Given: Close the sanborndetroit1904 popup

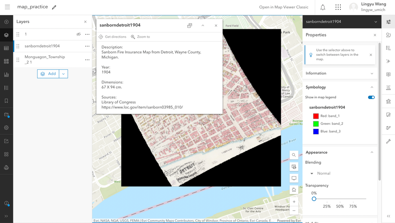Looking at the screenshot, I should coord(216,25).
